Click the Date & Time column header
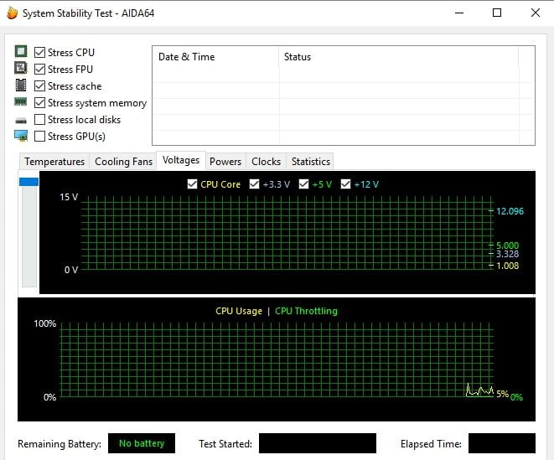 (x=215, y=57)
